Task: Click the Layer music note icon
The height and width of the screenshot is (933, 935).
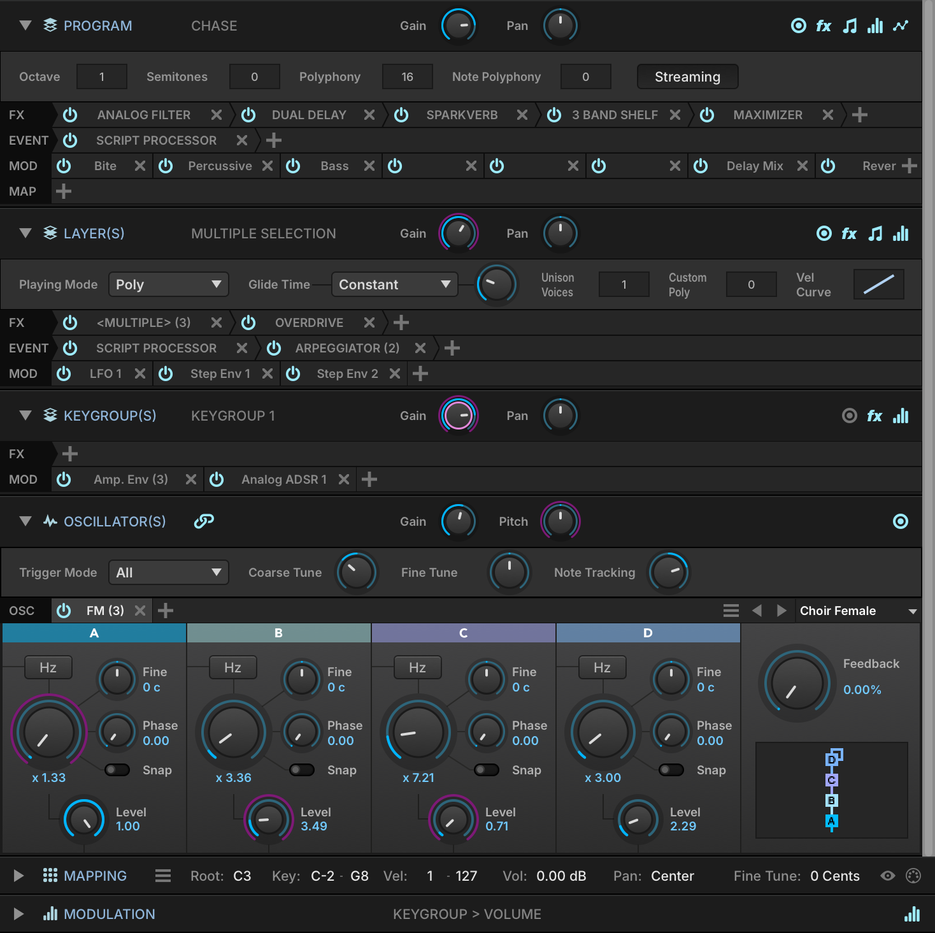Action: click(876, 234)
